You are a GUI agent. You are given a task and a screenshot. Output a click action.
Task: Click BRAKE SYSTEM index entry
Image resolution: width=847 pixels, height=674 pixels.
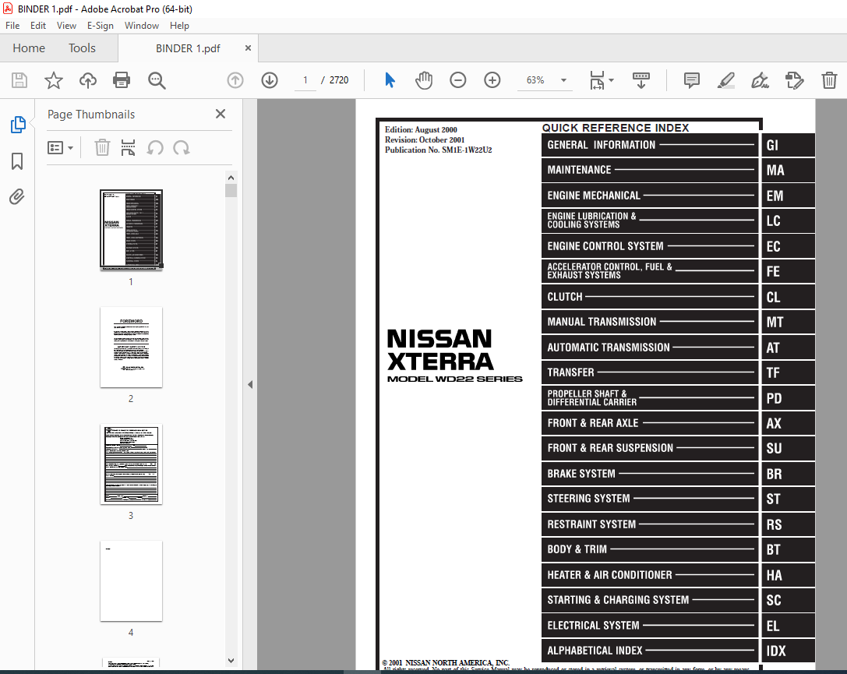tap(650, 474)
